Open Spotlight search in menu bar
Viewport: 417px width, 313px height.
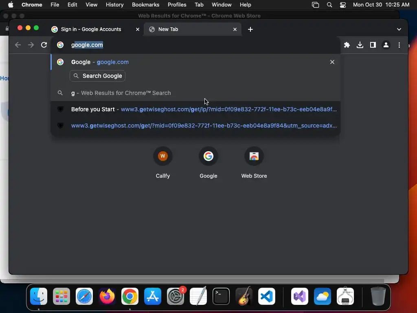[329, 5]
